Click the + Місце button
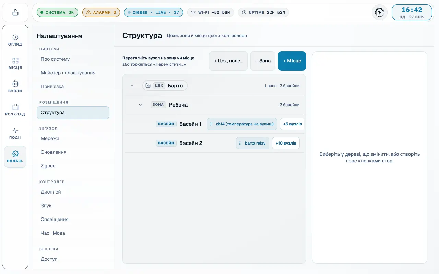 coord(292,61)
